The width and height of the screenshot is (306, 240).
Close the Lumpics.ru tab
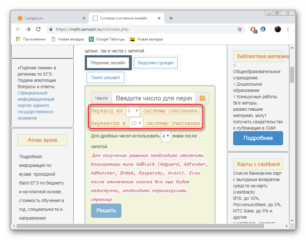tap(84, 18)
